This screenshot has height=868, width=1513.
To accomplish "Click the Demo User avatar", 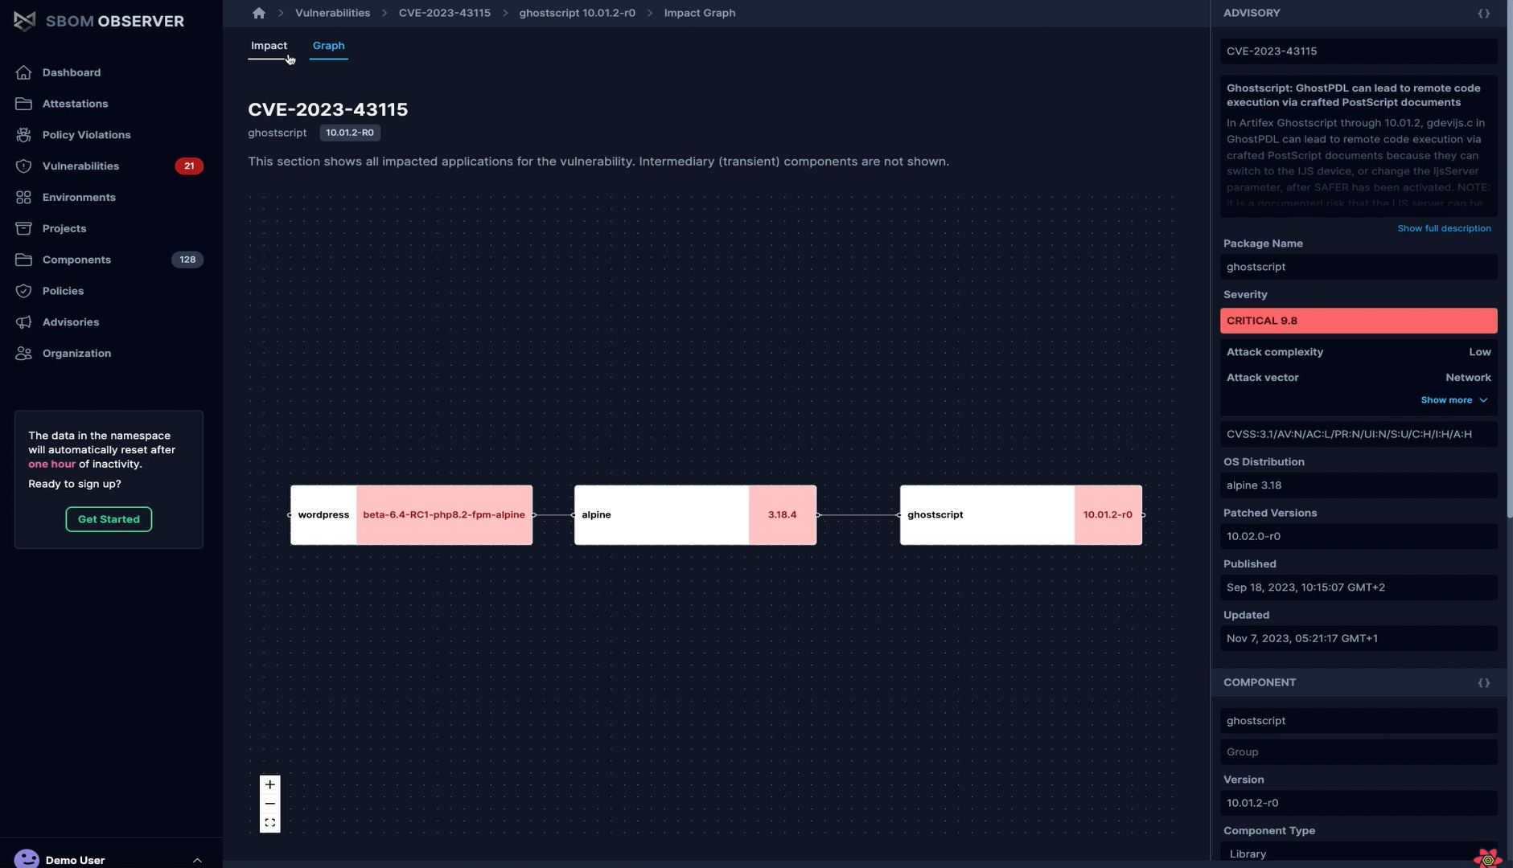I will click(27, 859).
